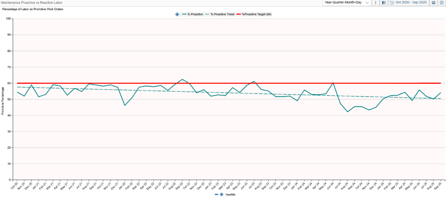Select the Jan 22 dip on % Proactive line
446x197 pixels.
[x=125, y=105]
